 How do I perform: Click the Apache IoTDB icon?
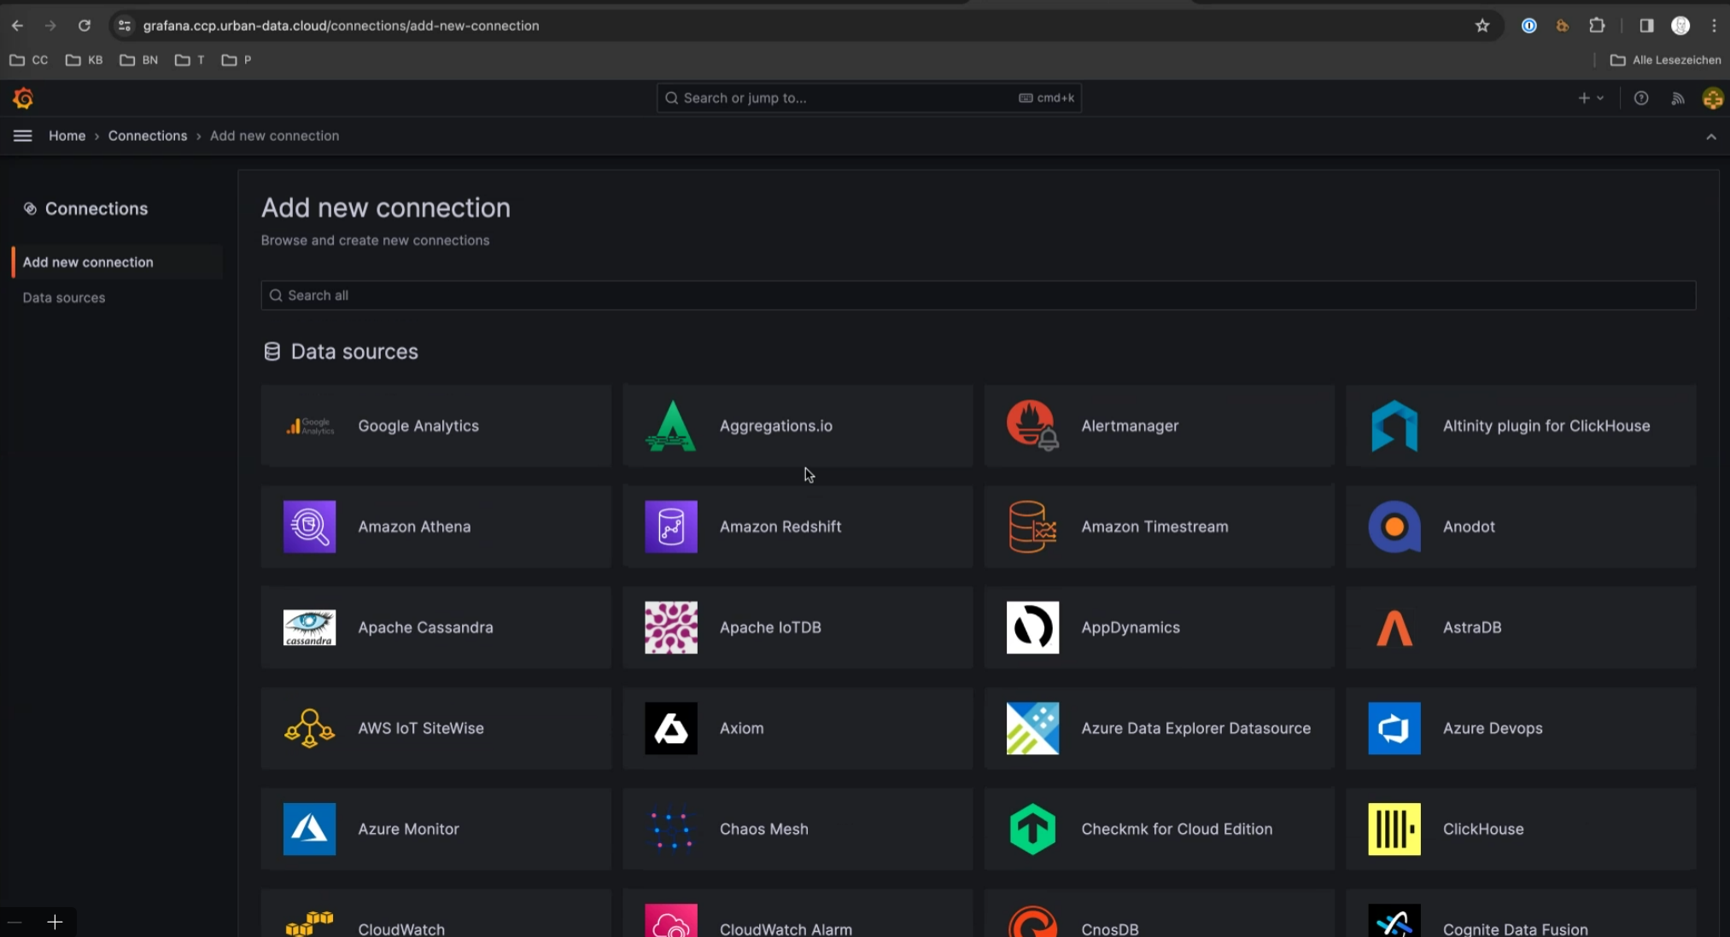pyautogui.click(x=671, y=627)
